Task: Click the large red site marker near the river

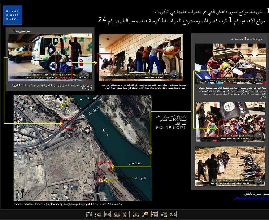Action: tap(104, 167)
